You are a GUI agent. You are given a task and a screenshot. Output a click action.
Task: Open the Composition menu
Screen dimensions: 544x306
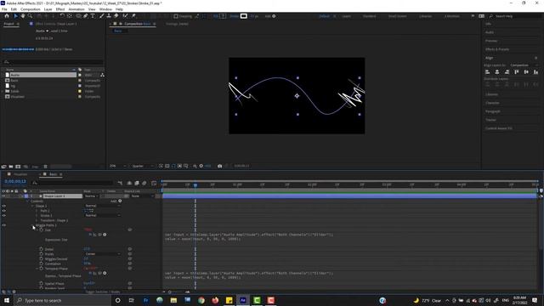tap(31, 9)
